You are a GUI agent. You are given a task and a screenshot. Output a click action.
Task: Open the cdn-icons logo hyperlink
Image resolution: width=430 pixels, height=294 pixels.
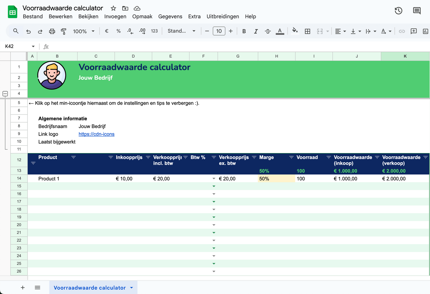pyautogui.click(x=96, y=134)
